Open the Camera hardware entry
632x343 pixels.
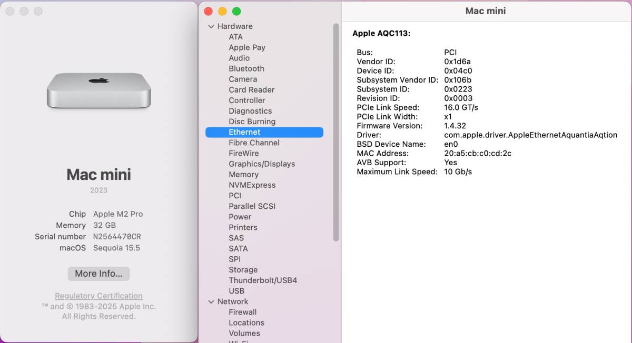click(x=243, y=79)
